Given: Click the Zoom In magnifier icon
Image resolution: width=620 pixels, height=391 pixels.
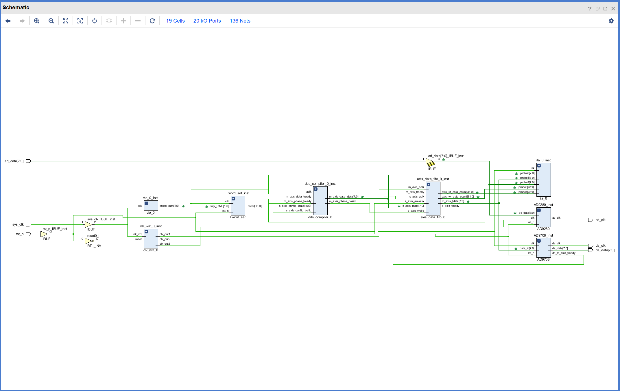Looking at the screenshot, I should pos(37,21).
